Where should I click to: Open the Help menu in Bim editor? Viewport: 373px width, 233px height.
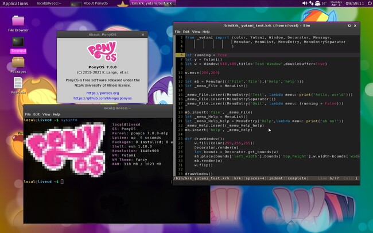pos(205,32)
